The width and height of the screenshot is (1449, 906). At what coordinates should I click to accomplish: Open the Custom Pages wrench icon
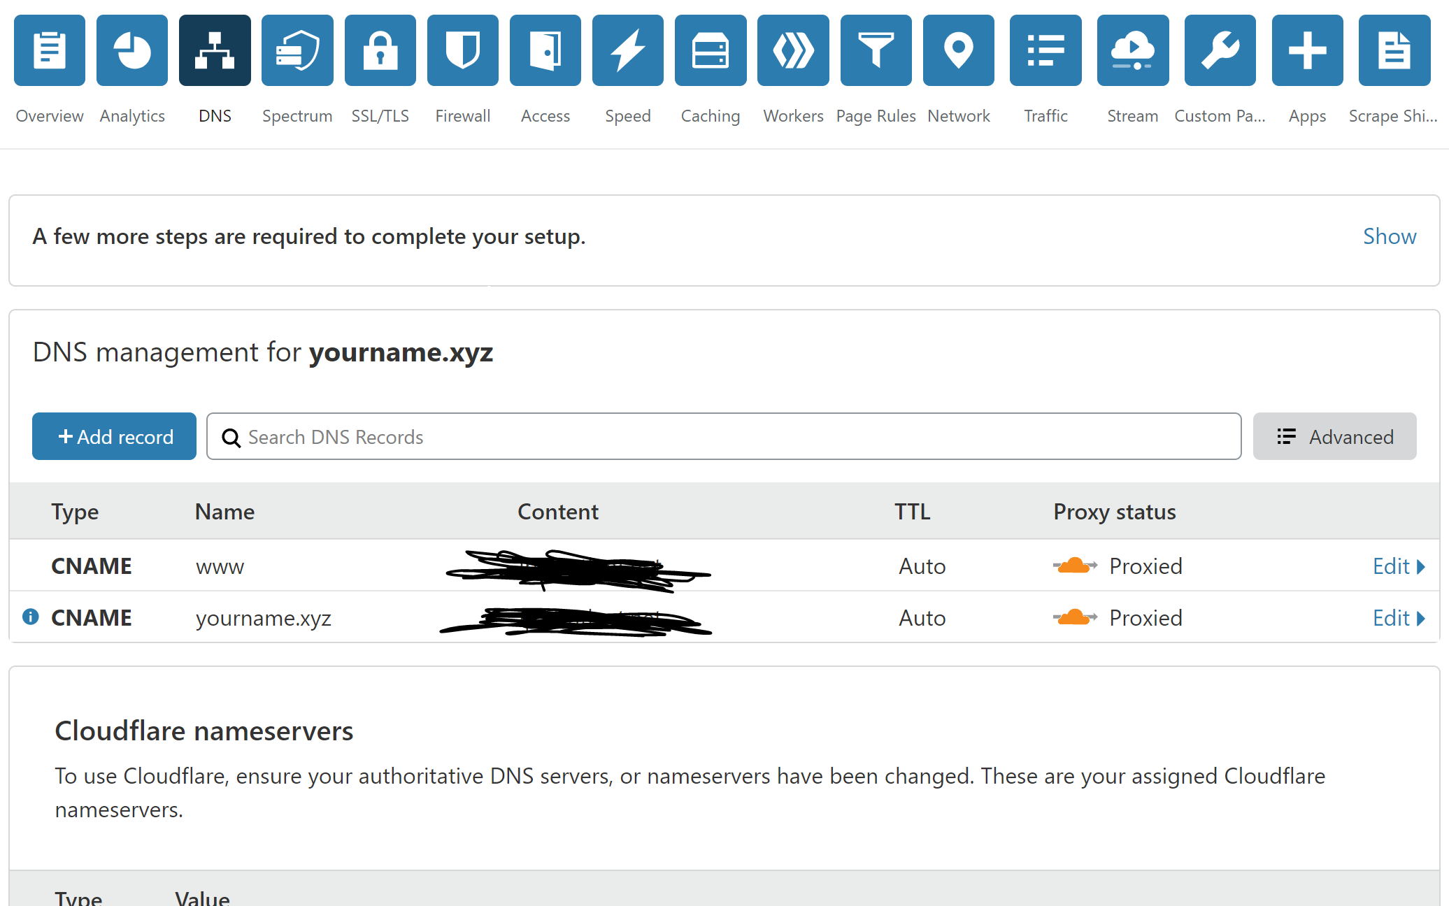pyautogui.click(x=1220, y=50)
